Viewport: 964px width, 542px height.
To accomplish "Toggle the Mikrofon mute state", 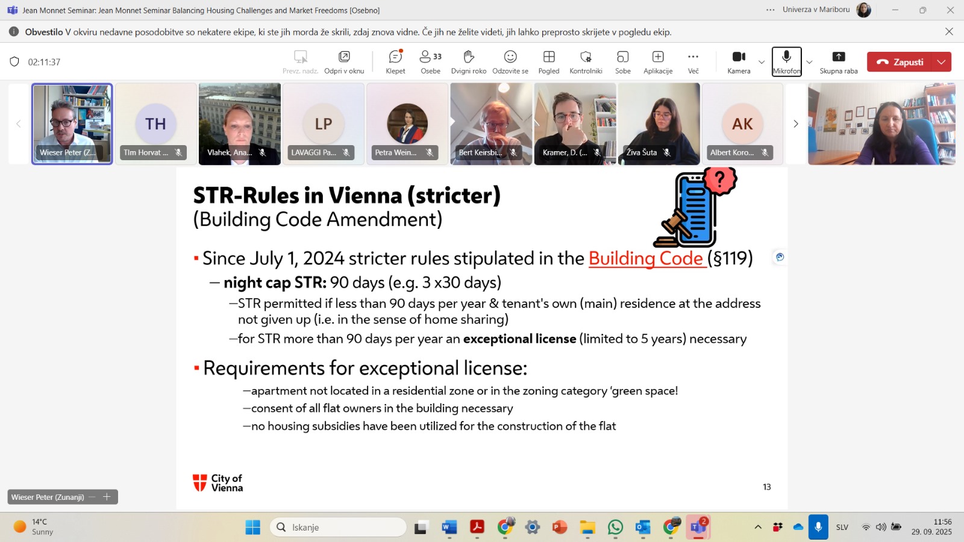I will (786, 61).
